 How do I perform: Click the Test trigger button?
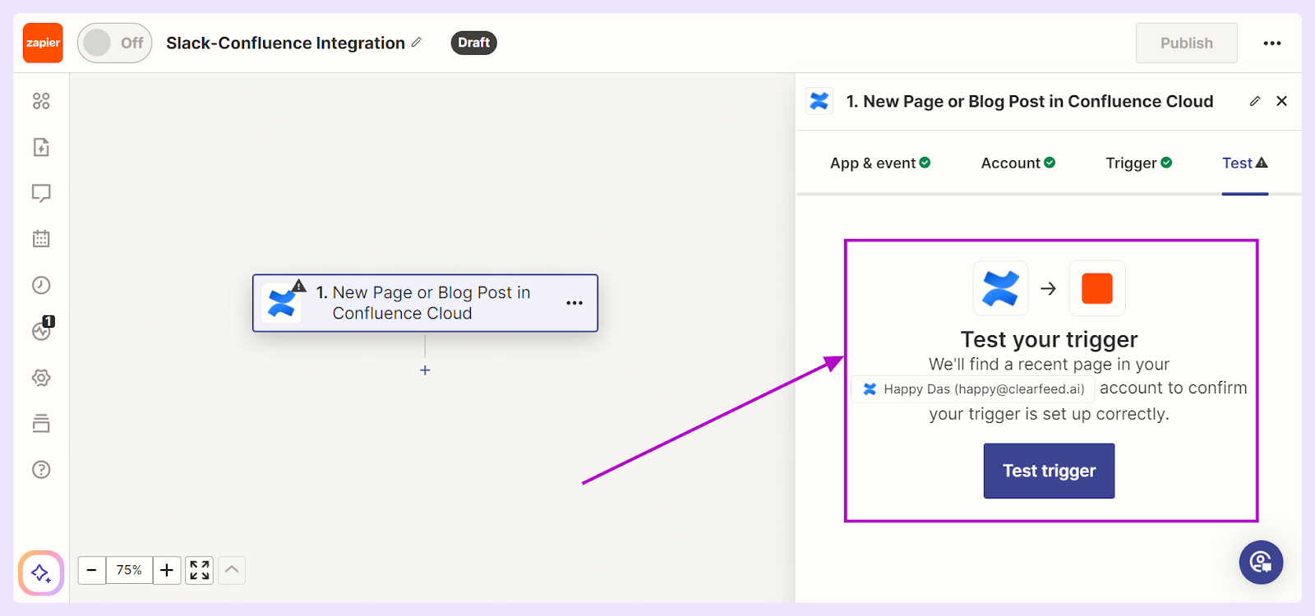point(1049,471)
